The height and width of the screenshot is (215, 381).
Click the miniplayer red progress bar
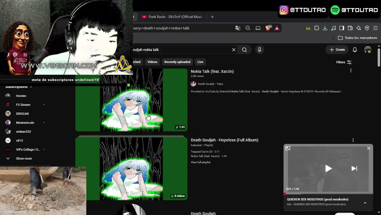pyautogui.click(x=328, y=194)
